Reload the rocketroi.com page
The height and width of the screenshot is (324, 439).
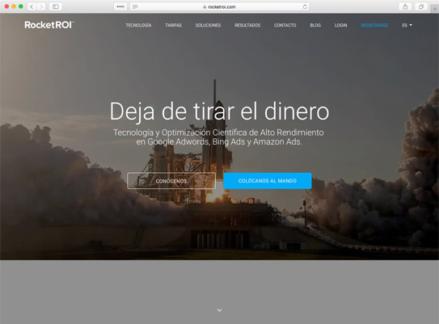point(305,6)
